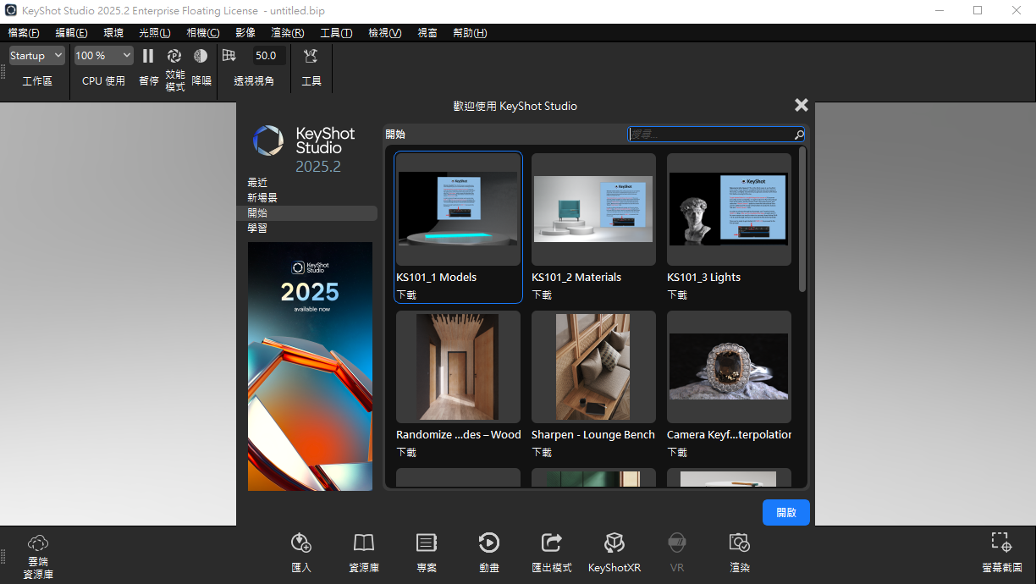
Task: Open the Startup workspace dropdown
Action: coord(36,56)
